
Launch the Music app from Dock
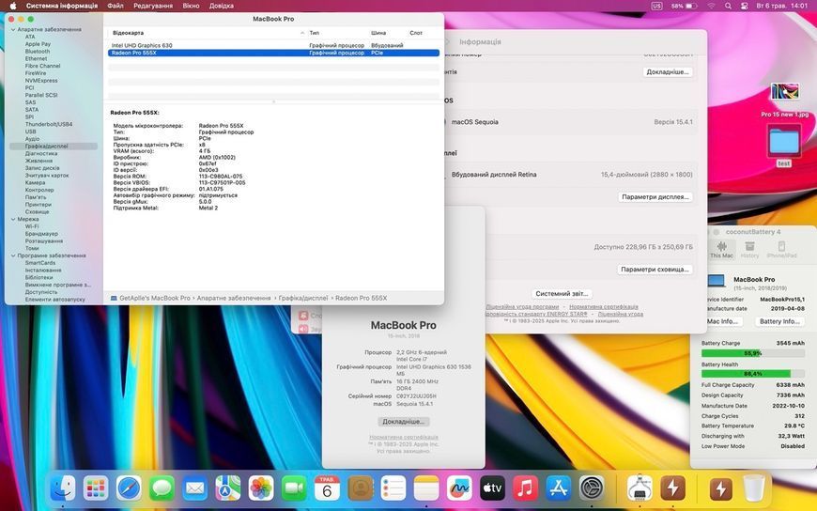pyautogui.click(x=525, y=488)
